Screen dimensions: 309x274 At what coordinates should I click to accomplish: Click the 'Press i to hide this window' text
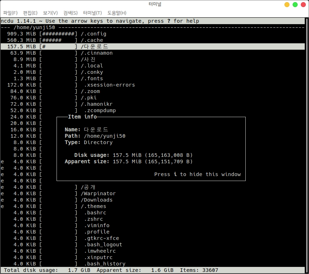point(197,174)
